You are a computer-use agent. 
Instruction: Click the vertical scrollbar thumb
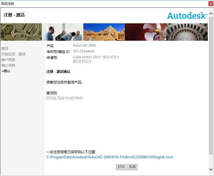211,85
